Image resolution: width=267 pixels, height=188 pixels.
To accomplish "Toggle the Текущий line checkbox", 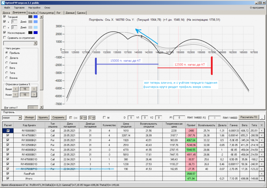I will [x=5, y=17].
